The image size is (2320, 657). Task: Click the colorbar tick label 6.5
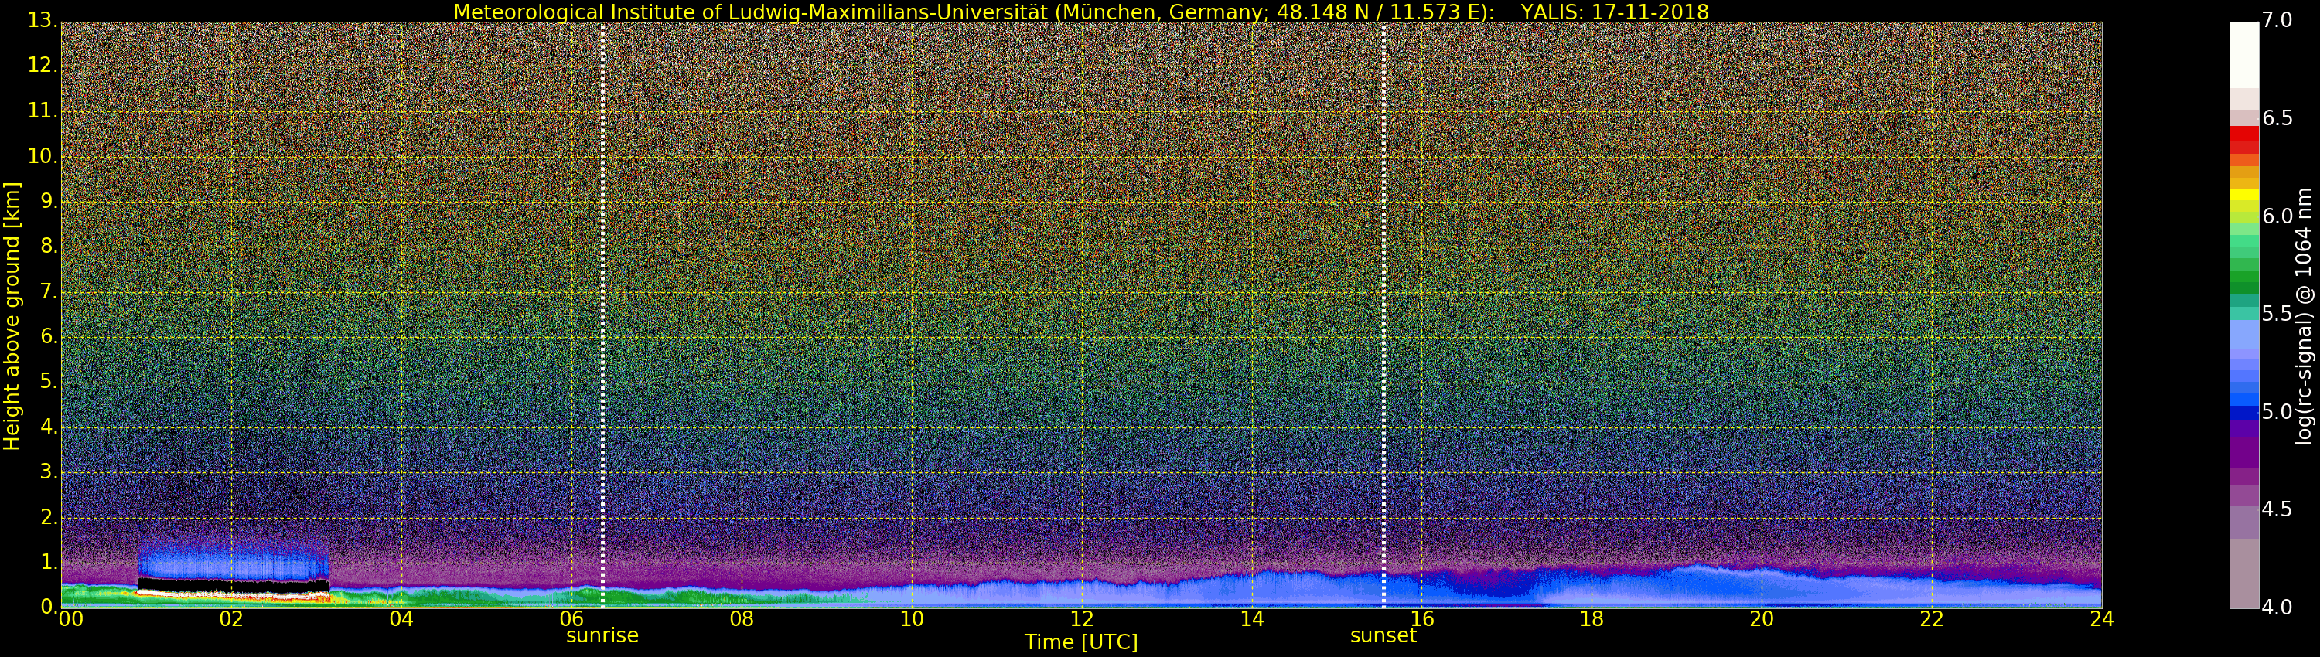click(2278, 119)
